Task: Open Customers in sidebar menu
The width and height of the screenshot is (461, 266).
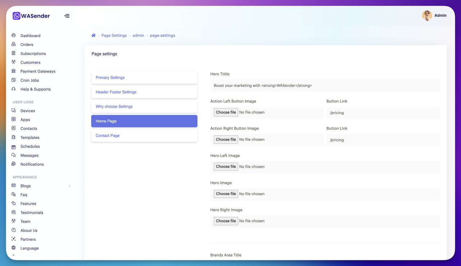Action: point(30,62)
